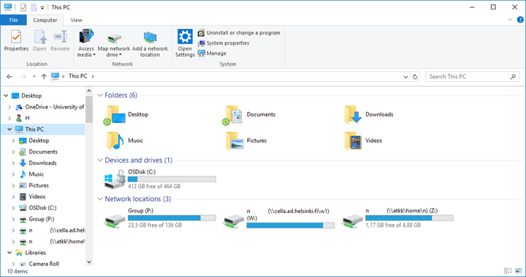
Task: Select Add a network location
Action: (150, 44)
